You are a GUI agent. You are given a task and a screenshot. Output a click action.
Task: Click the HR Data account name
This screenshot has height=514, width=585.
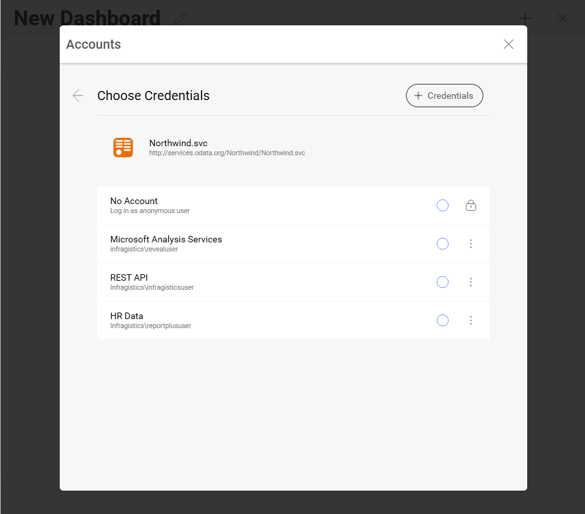127,316
